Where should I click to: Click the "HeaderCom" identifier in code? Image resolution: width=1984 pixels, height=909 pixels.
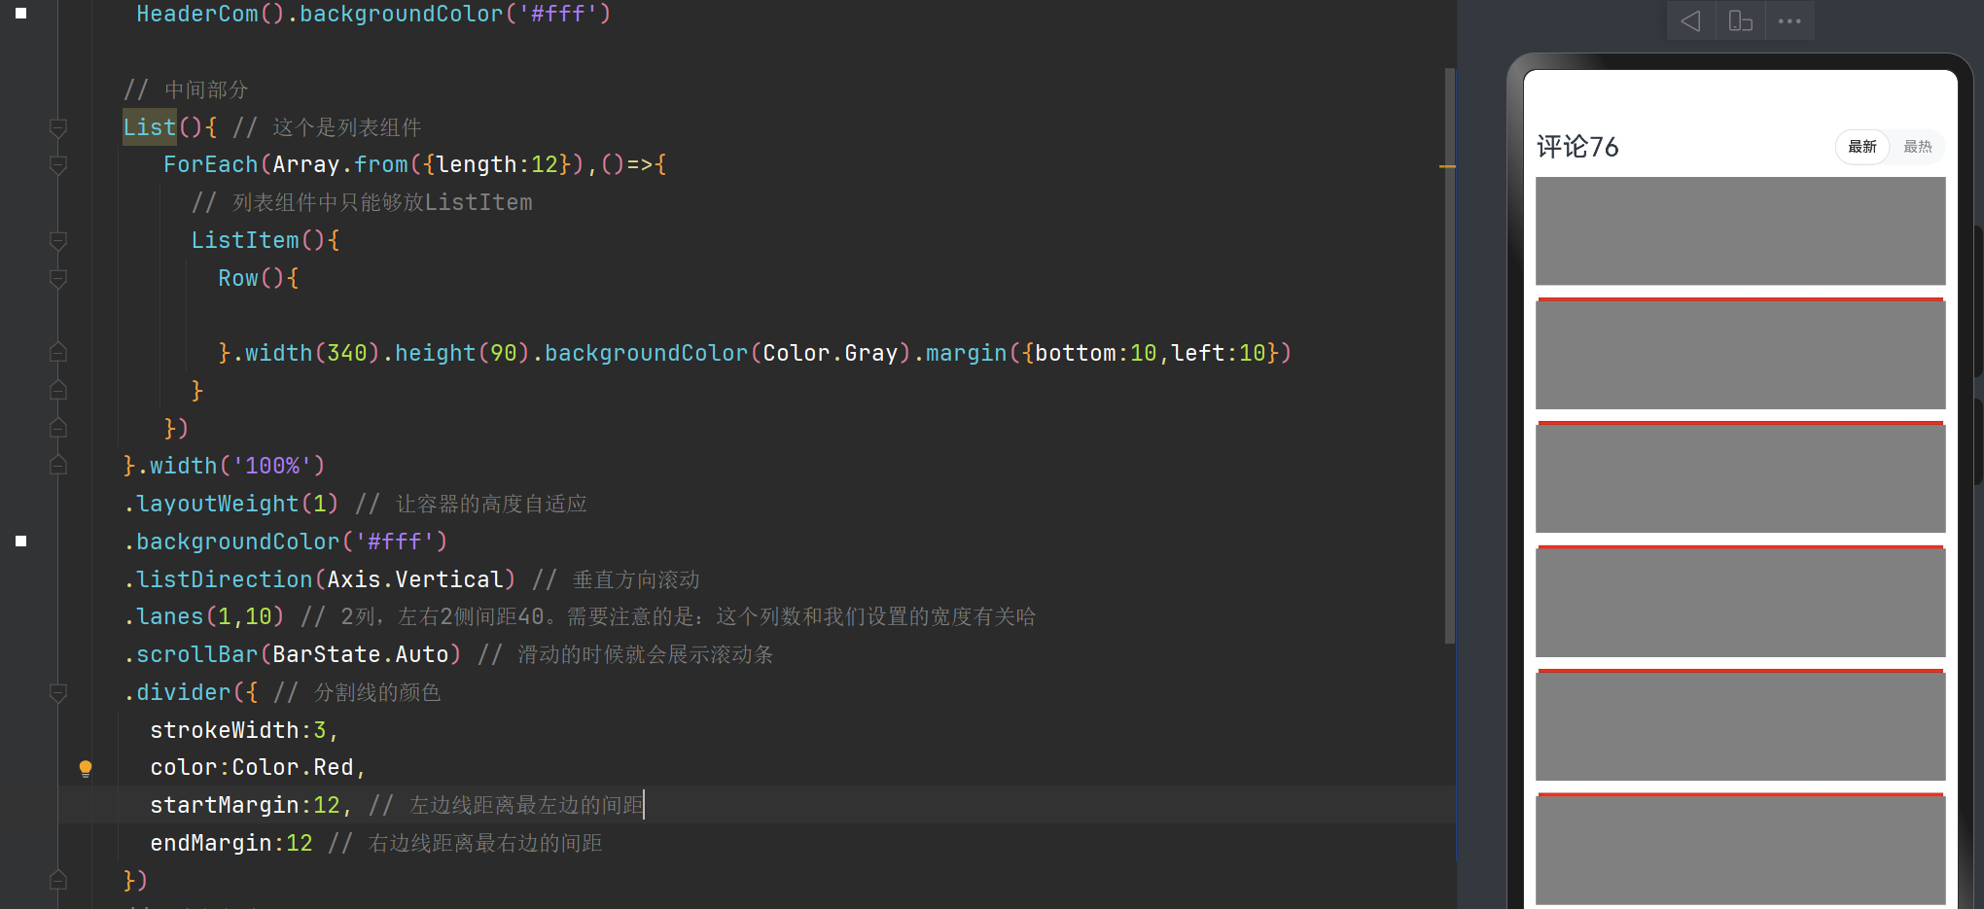(x=197, y=14)
